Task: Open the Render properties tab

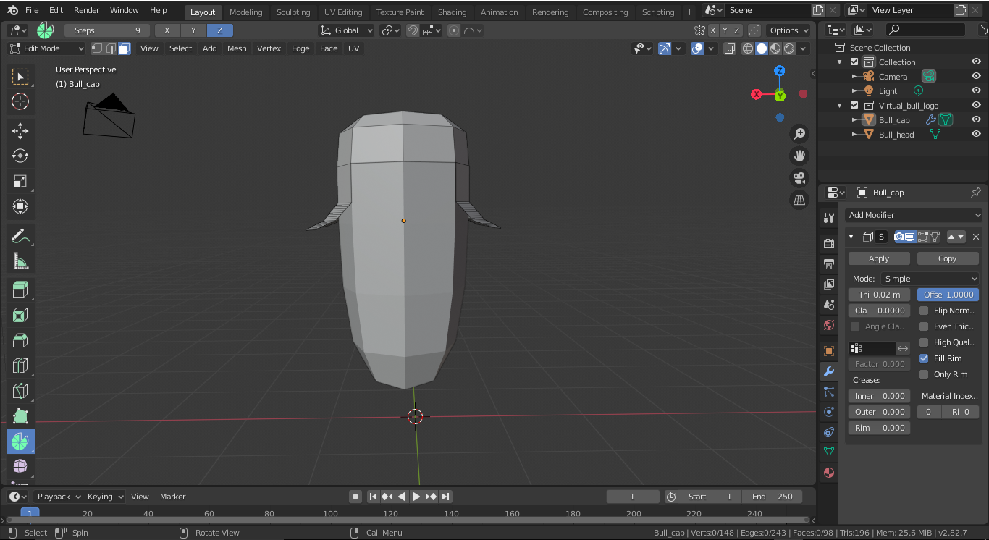Action: tap(829, 244)
